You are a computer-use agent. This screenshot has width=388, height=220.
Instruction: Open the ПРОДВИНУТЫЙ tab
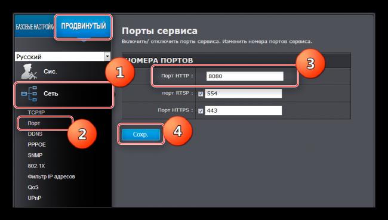(x=84, y=26)
